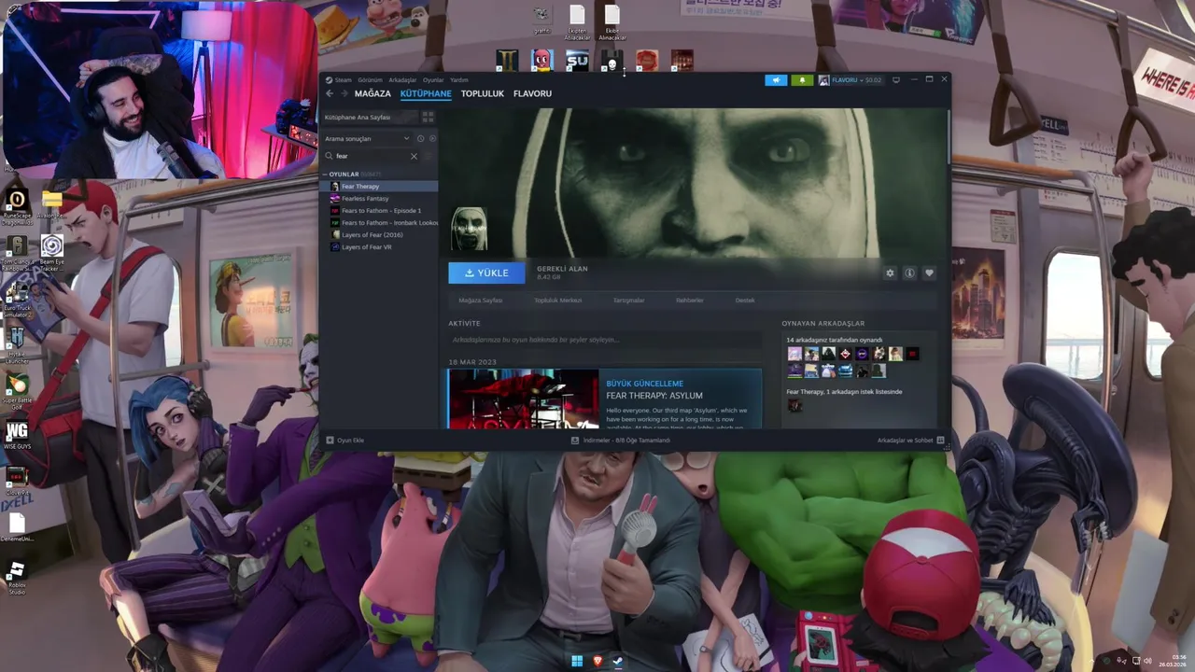Add Fear Therapy to favorites heart icon

pos(929,273)
